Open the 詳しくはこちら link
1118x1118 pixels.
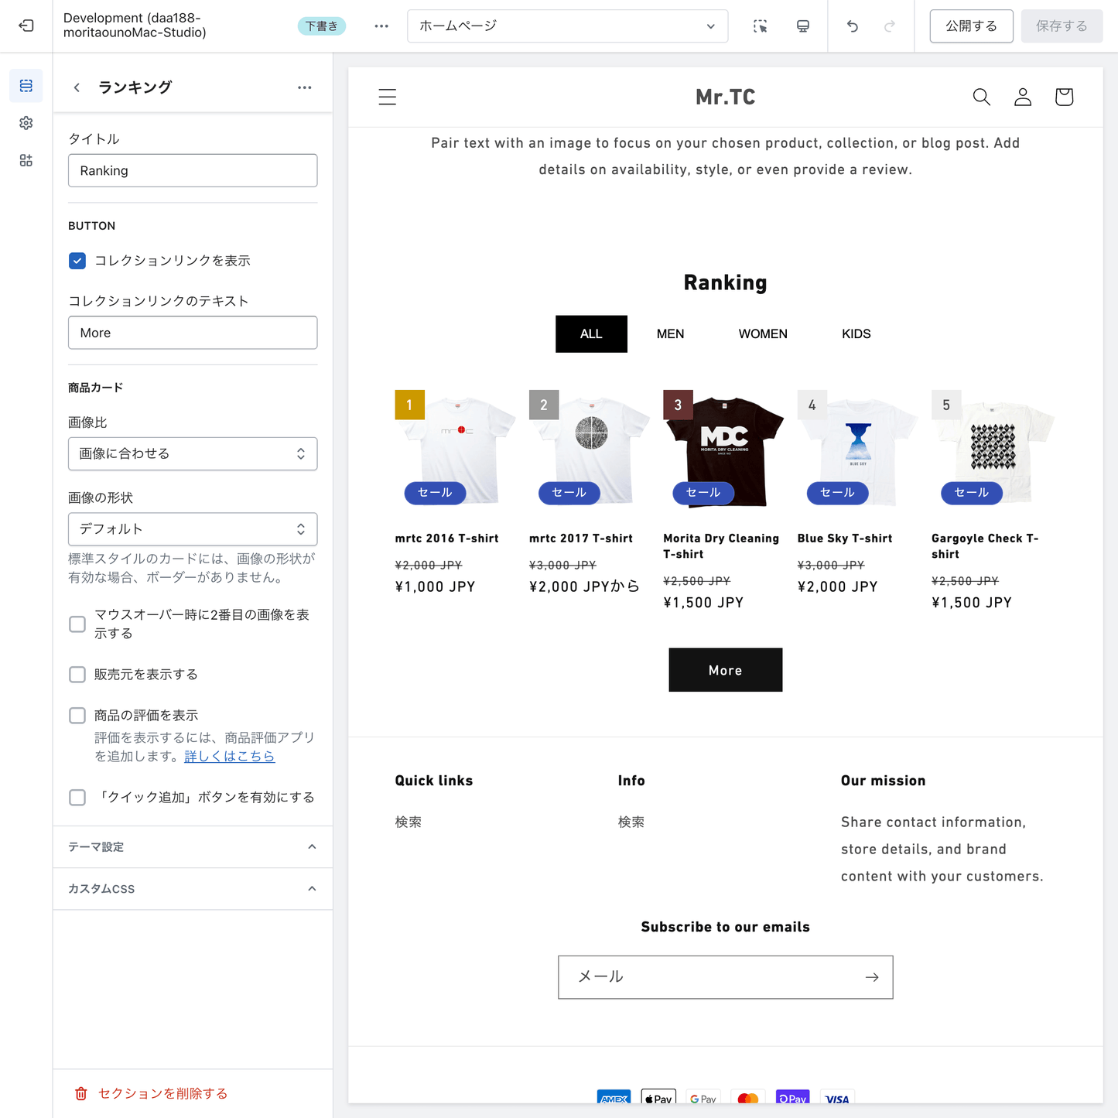tap(229, 756)
